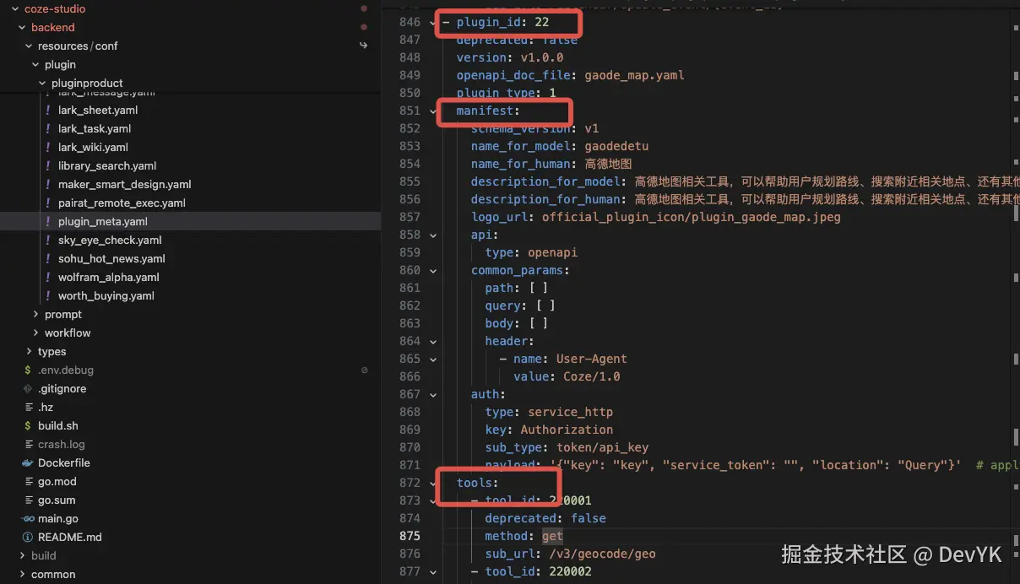The width and height of the screenshot is (1020, 584).
Task: Click the Coze/1.0 value on line 866
Action: pyautogui.click(x=592, y=376)
